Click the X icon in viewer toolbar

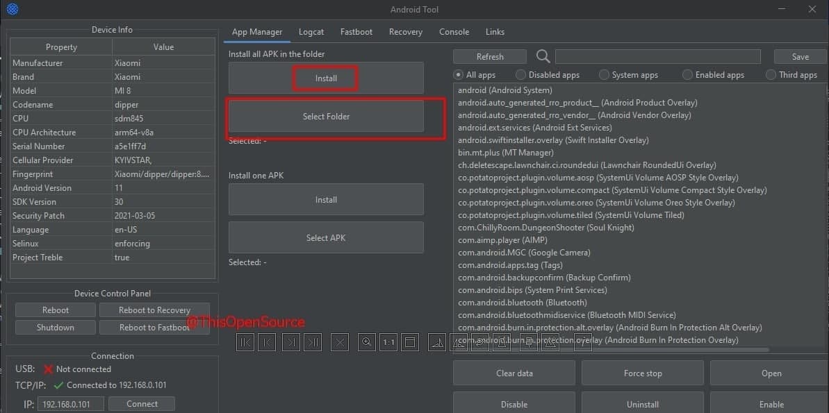click(x=340, y=342)
